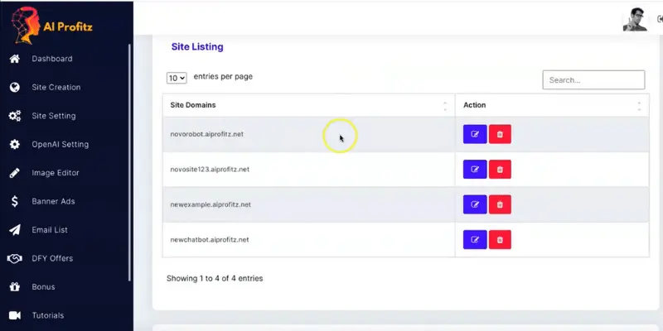Viewport: 663px width, 331px height.
Task: Select Bonus menu item
Action: tap(43, 287)
